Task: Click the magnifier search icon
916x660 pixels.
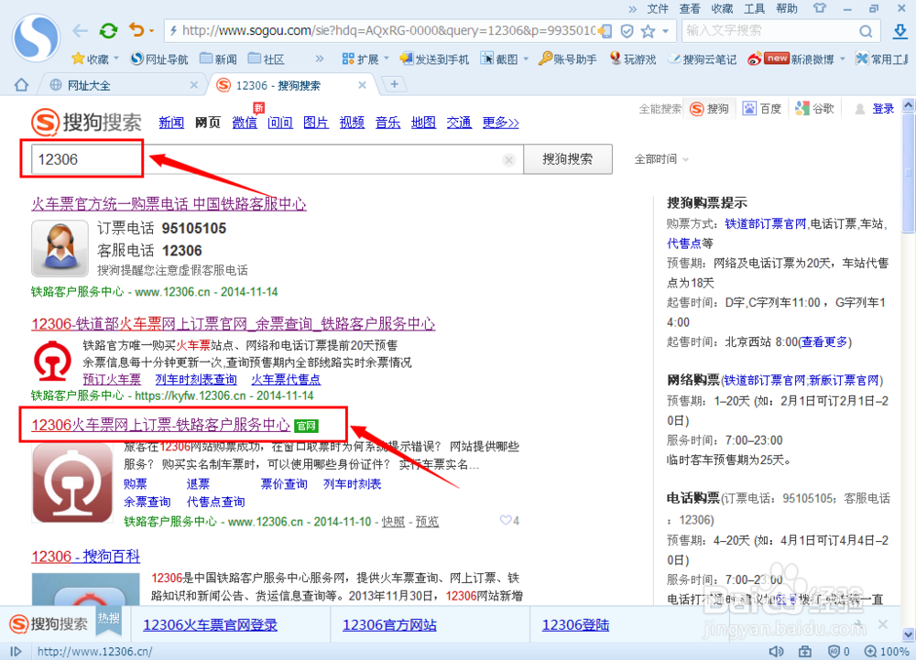Action: click(x=866, y=31)
